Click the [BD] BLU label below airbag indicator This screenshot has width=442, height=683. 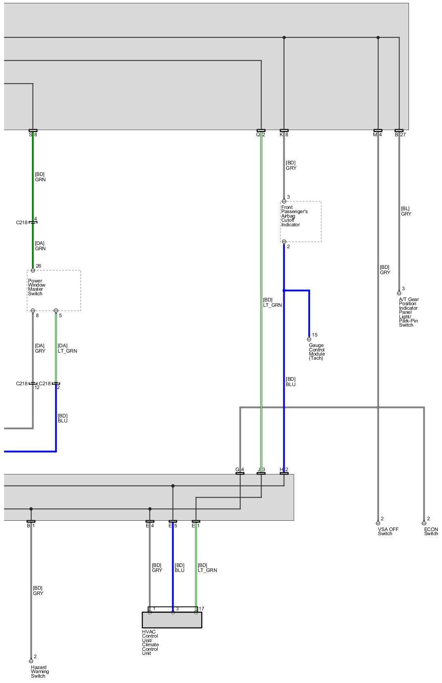pos(291,382)
